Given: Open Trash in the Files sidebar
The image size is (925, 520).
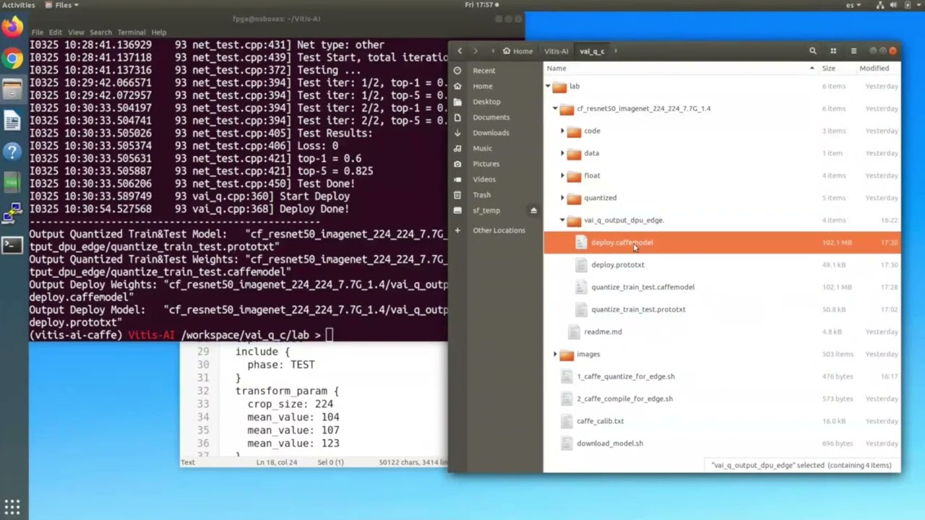Looking at the screenshot, I should tap(481, 195).
